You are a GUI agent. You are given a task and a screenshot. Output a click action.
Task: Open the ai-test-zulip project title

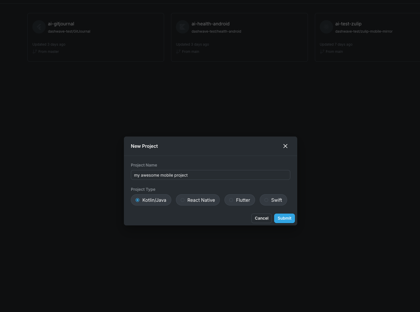pos(348,24)
